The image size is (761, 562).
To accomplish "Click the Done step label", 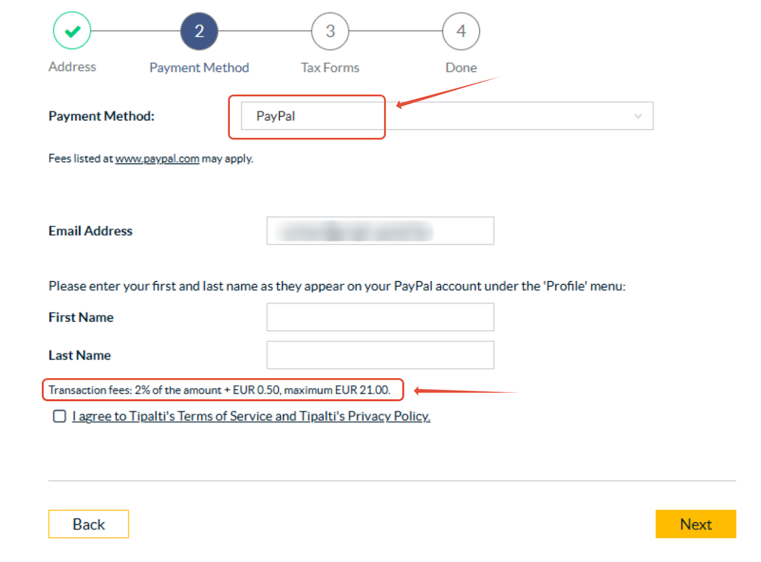I will tap(461, 68).
